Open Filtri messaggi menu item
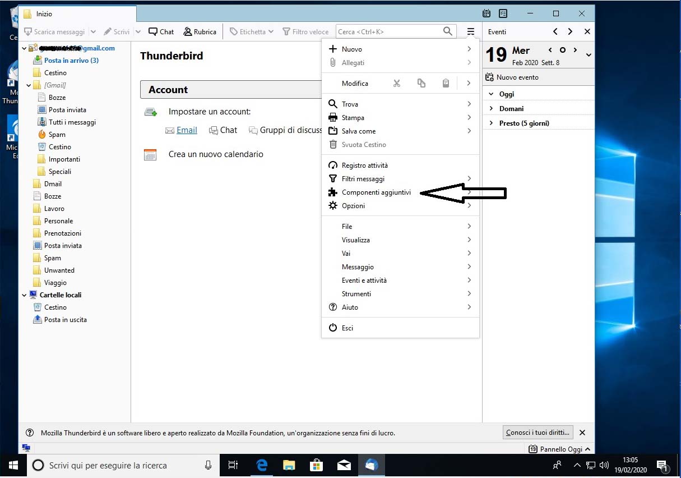This screenshot has height=478, width=681. coord(400,179)
